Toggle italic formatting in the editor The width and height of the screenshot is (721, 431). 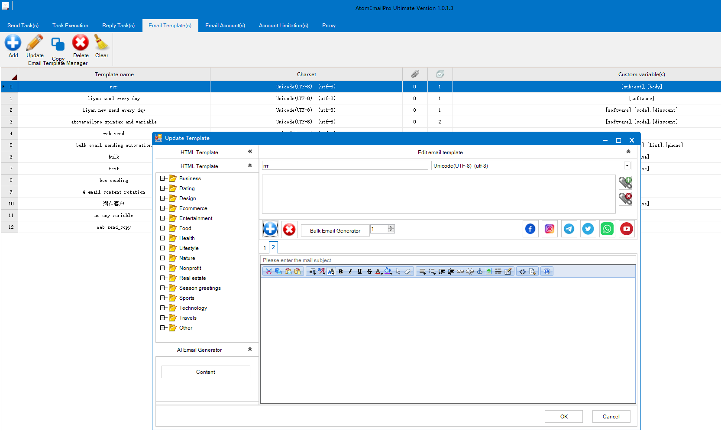coord(350,271)
